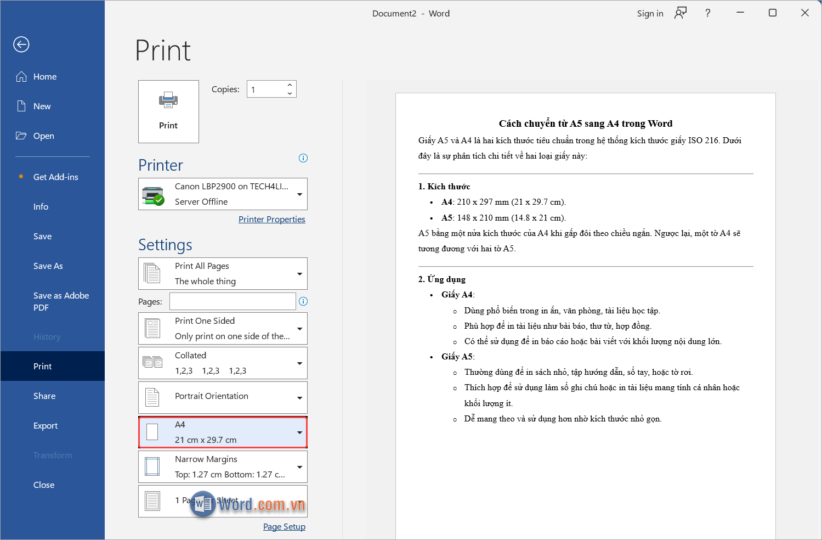Click the Copies: label
Viewport: 822px width, 540px height.
225,89
